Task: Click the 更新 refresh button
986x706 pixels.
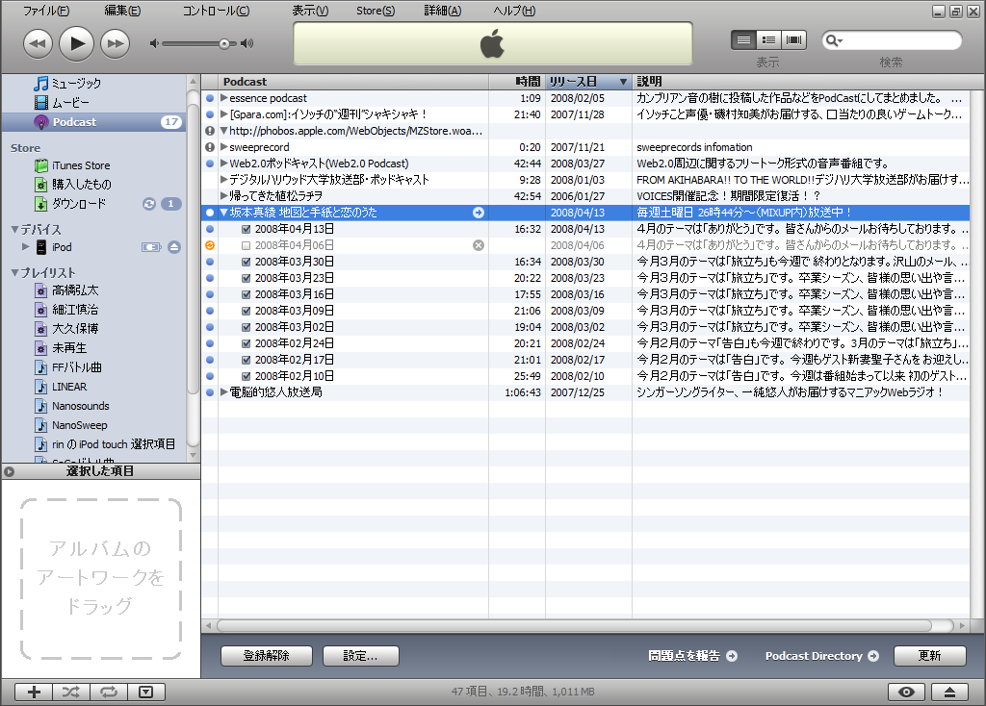Action: click(929, 656)
